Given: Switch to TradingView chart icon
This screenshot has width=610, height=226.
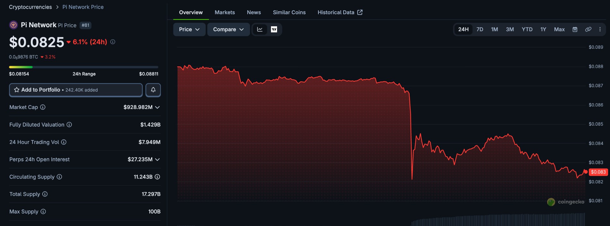Looking at the screenshot, I should pyautogui.click(x=274, y=29).
